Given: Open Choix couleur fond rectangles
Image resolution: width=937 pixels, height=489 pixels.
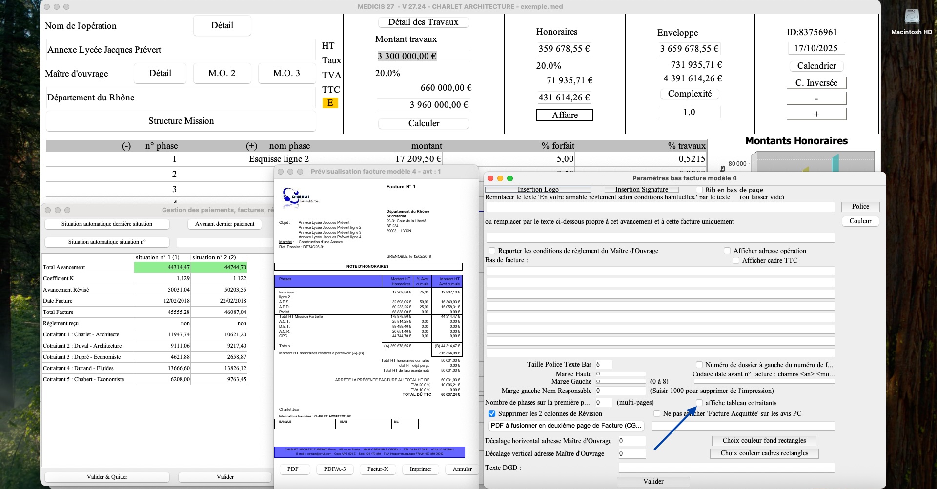Looking at the screenshot, I should tap(764, 441).
